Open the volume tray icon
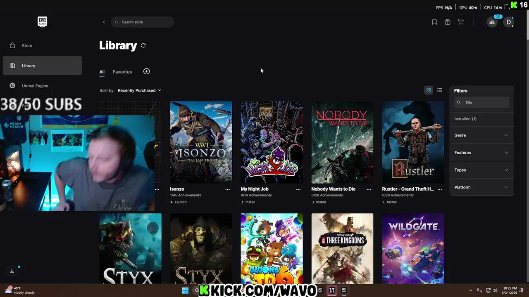This screenshot has height=297, width=529. point(495,290)
